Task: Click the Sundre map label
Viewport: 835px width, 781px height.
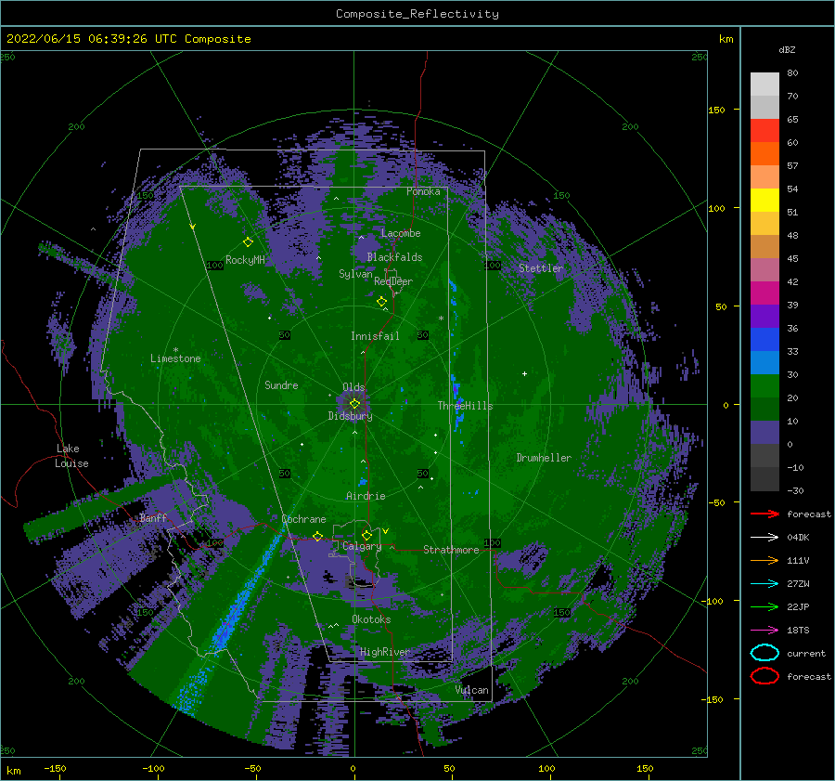Action: click(x=281, y=384)
